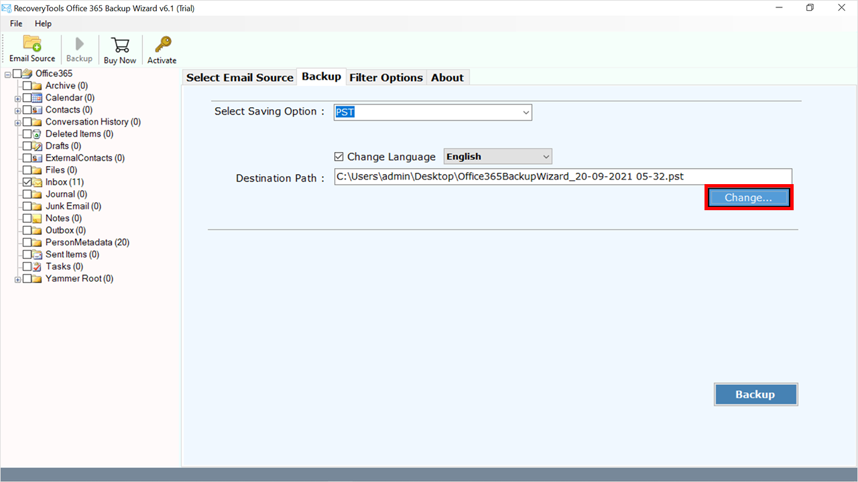Click the application envelope icon in title bar
This screenshot has width=858, height=482.
tap(7, 7)
